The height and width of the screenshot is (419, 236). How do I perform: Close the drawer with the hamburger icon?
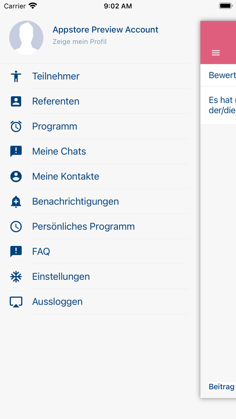(216, 53)
